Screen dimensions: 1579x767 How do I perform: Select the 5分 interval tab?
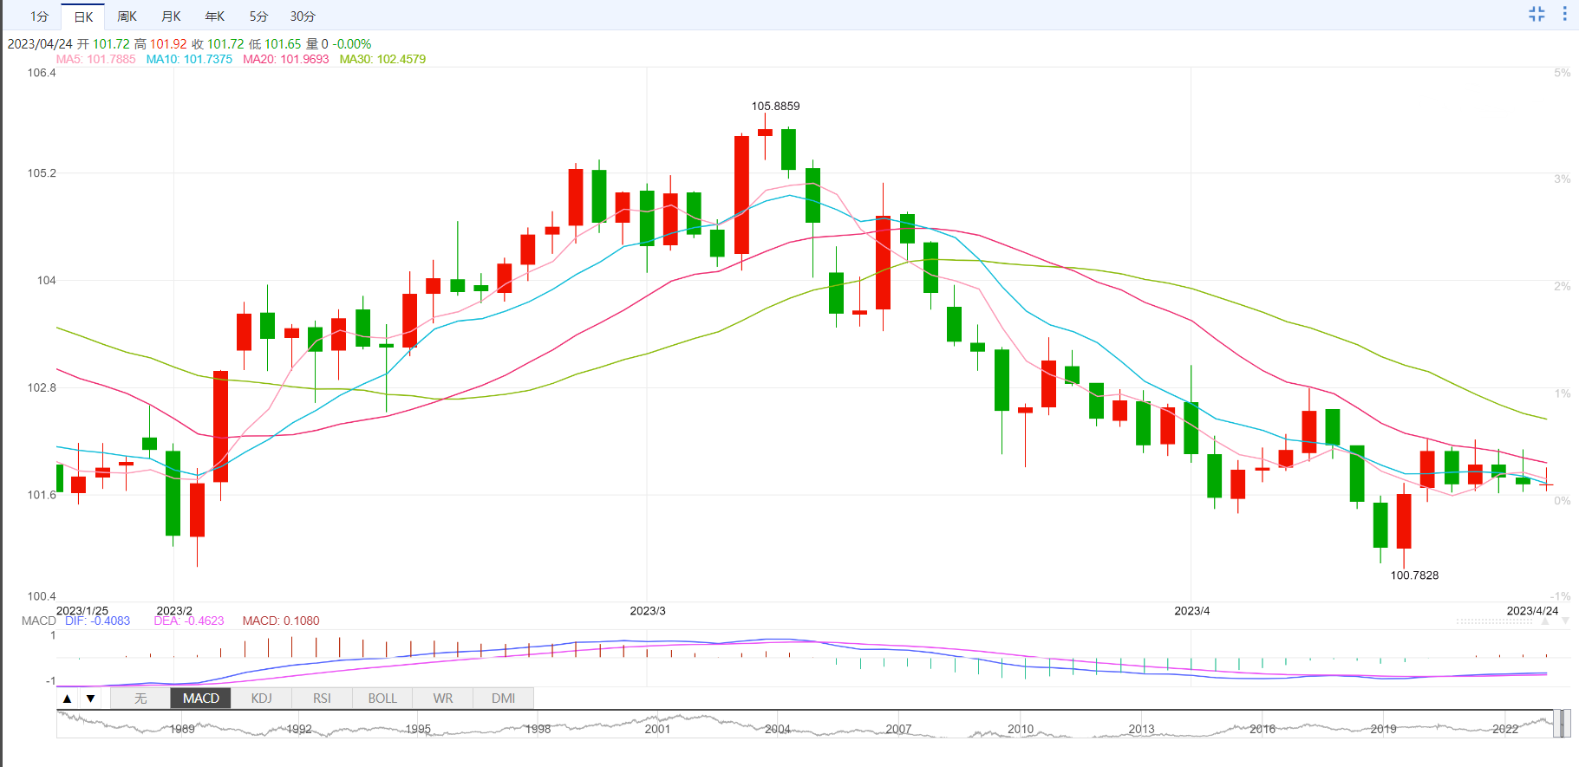pyautogui.click(x=258, y=16)
